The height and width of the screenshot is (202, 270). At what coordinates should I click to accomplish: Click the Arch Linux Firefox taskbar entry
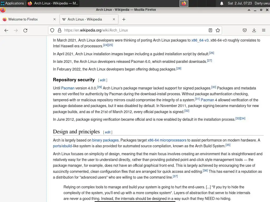pyautogui.click(x=53, y=3)
